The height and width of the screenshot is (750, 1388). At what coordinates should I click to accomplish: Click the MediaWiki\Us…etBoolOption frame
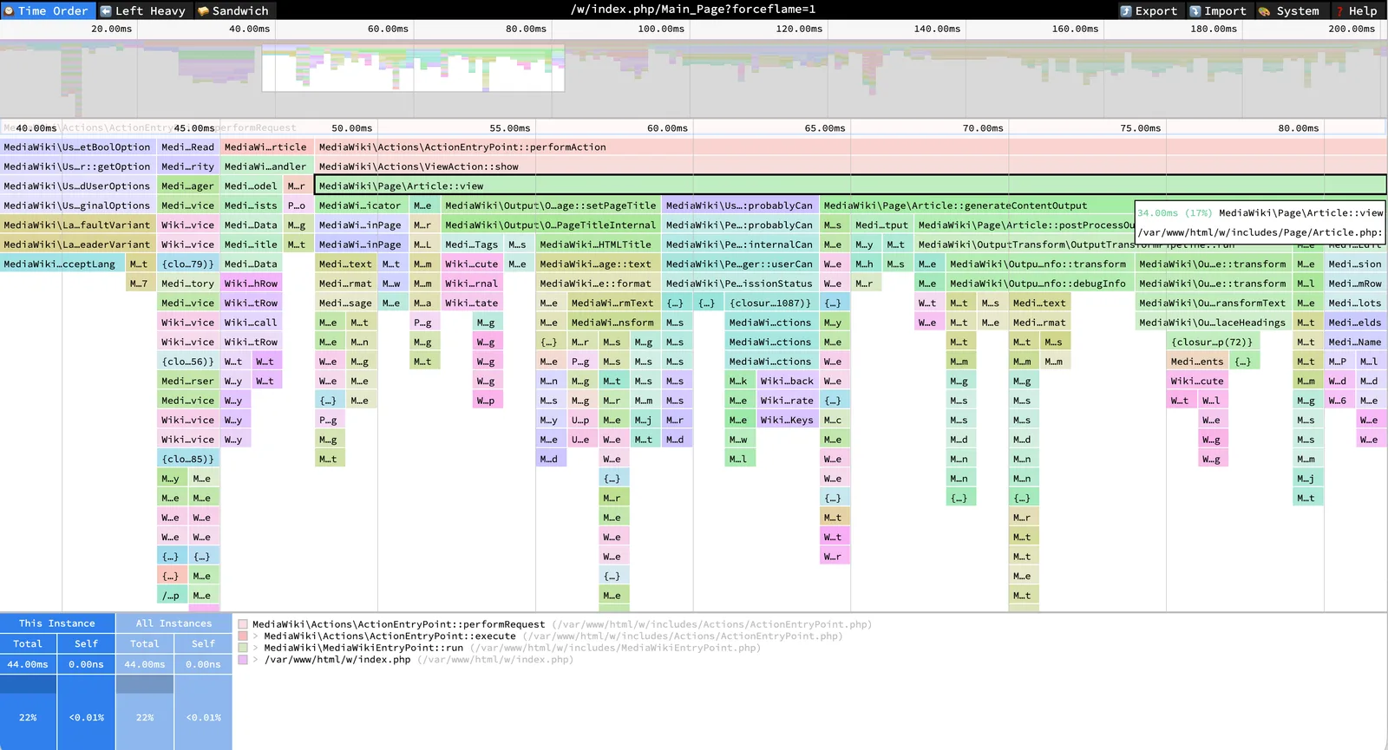pyautogui.click(x=78, y=147)
